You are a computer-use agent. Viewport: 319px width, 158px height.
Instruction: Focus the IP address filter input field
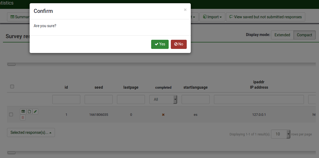(x=259, y=99)
